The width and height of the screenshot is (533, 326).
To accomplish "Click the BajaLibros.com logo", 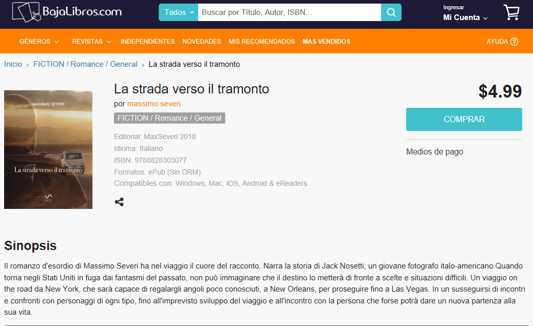I will [67, 12].
